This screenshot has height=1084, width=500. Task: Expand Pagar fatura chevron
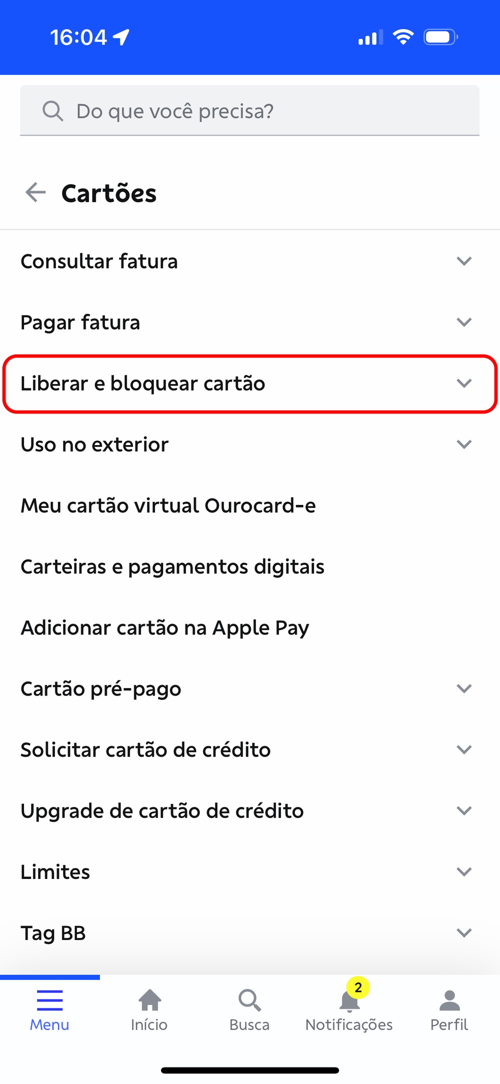coord(464,322)
